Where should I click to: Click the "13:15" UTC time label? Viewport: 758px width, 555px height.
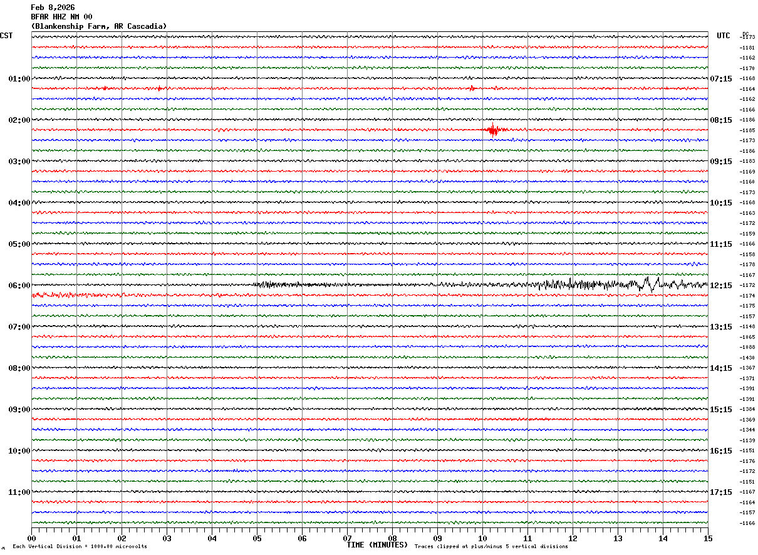[721, 327]
